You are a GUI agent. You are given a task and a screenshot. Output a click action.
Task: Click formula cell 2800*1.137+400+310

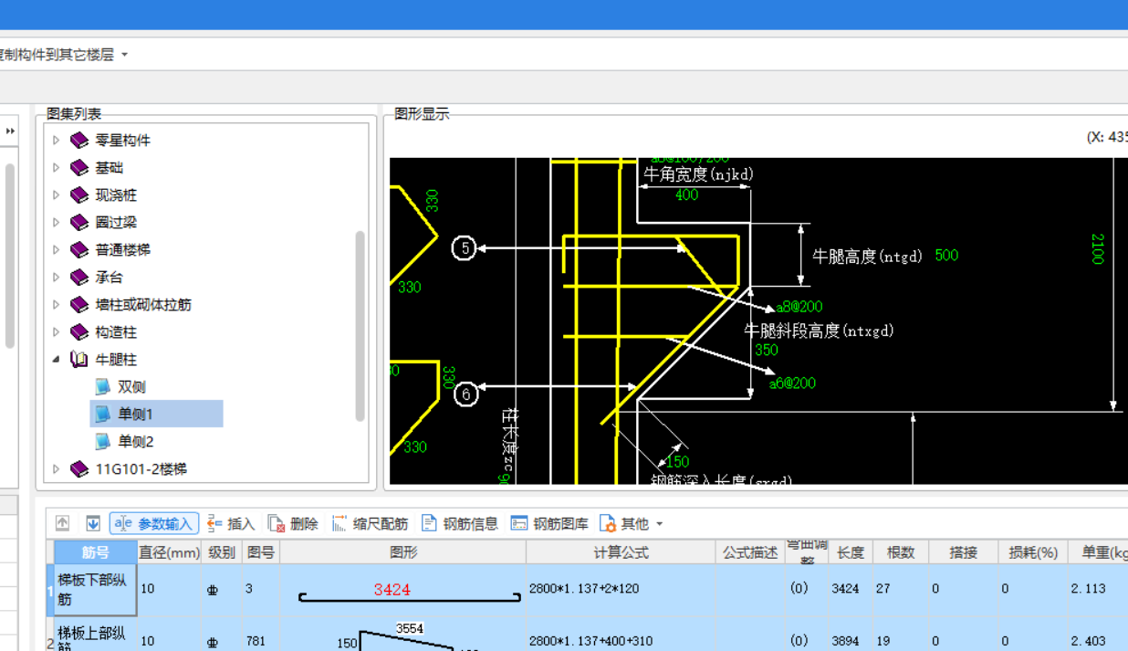pos(621,639)
